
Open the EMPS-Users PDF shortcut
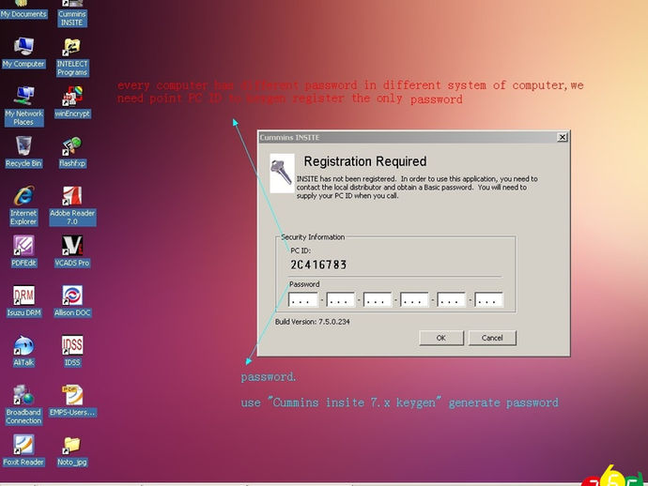pyautogui.click(x=72, y=401)
